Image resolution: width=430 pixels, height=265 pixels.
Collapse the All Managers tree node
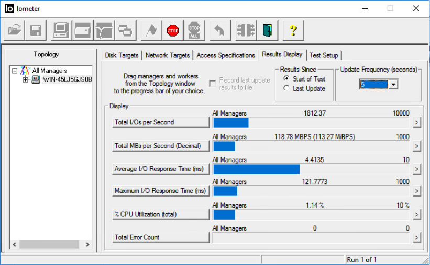point(15,71)
